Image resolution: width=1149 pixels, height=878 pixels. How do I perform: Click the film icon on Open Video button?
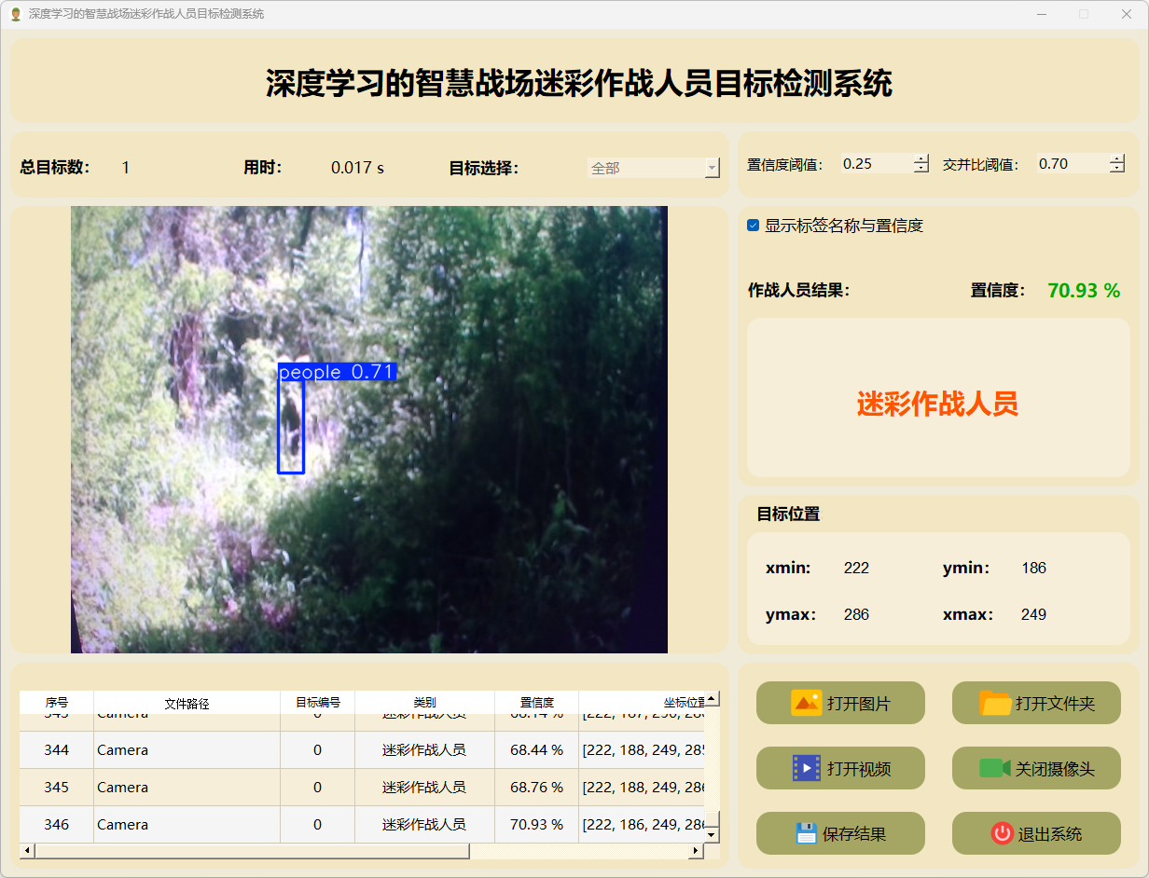[806, 768]
